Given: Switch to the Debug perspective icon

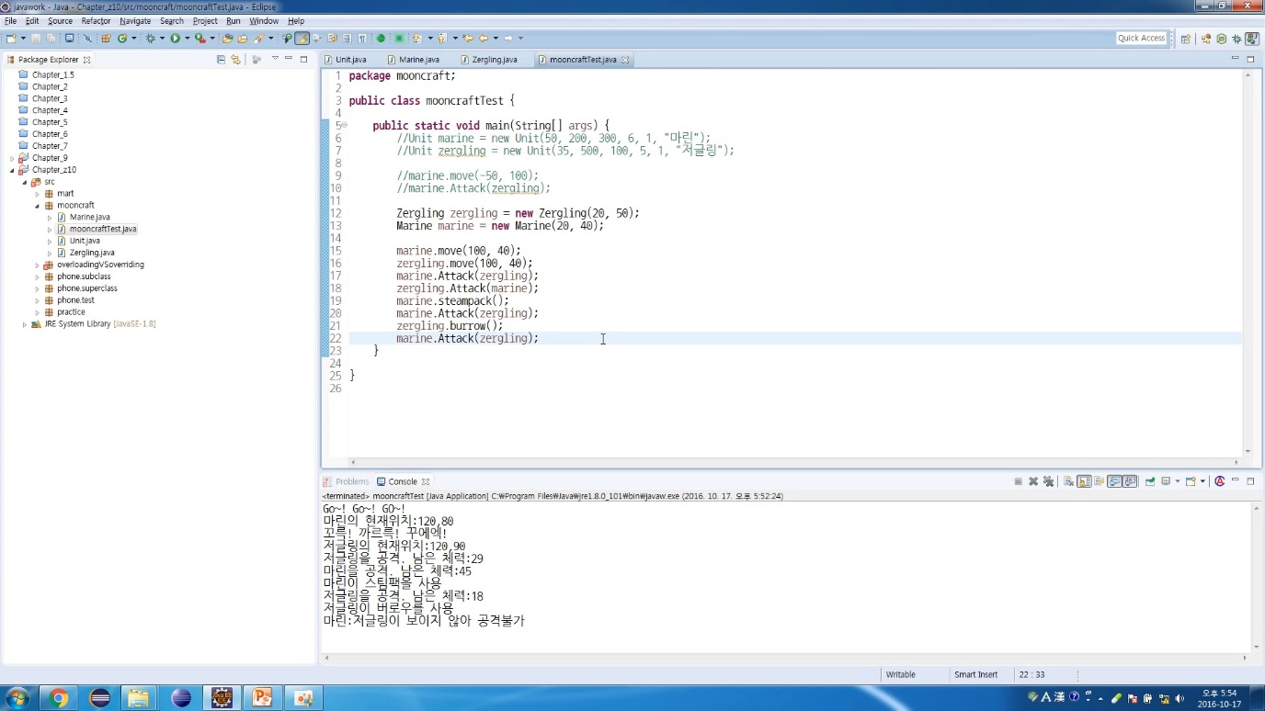Looking at the screenshot, I should (1237, 39).
